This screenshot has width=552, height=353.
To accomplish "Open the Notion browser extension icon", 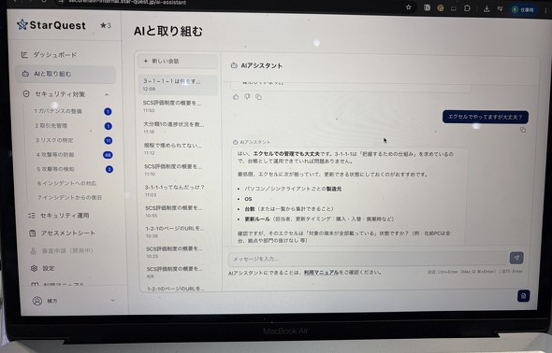I will pyautogui.click(x=427, y=7).
